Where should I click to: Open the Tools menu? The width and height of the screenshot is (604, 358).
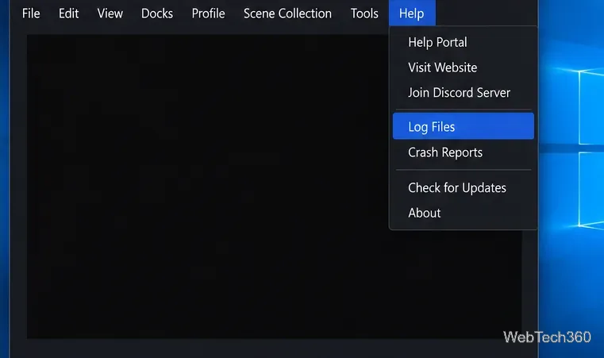tap(364, 13)
